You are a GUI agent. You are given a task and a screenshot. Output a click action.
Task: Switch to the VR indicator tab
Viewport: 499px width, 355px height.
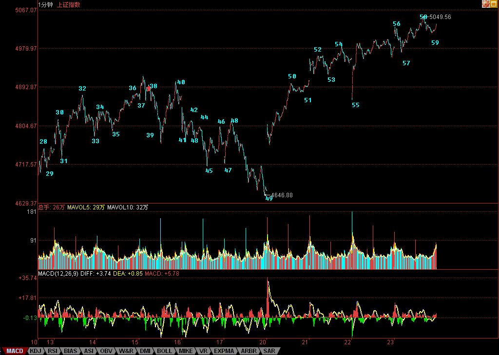pyautogui.click(x=203, y=351)
